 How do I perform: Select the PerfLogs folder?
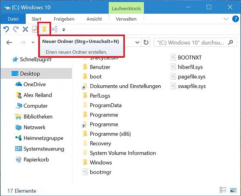coord(100,96)
